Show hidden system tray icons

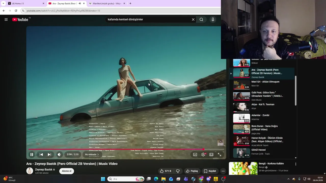(x=288, y=179)
